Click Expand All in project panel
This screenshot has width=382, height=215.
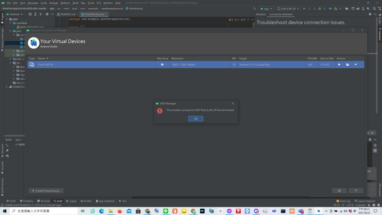coord(35,15)
